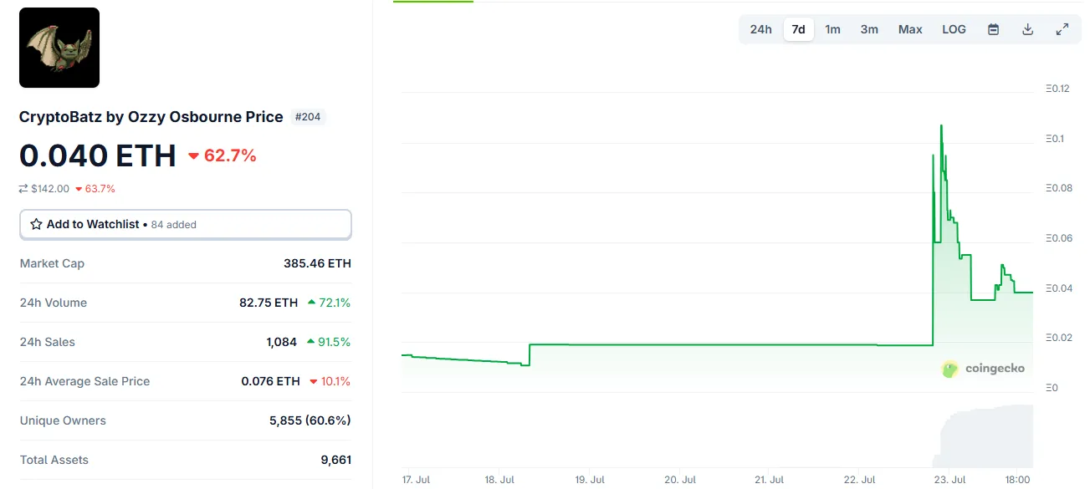The image size is (1090, 489).
Task: Click the star icon on Add to Watchlist
Action: point(35,224)
